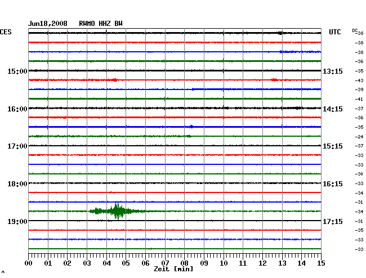Select the 18:00 local time label
Image resolution: width=366 pixels, height=278 pixels.
coord(17,184)
